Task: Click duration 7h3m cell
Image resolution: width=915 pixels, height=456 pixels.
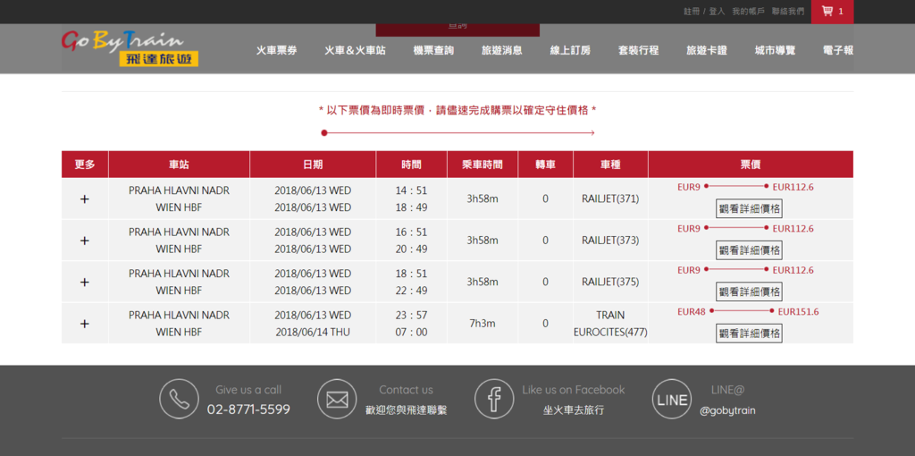Action: 483,324
